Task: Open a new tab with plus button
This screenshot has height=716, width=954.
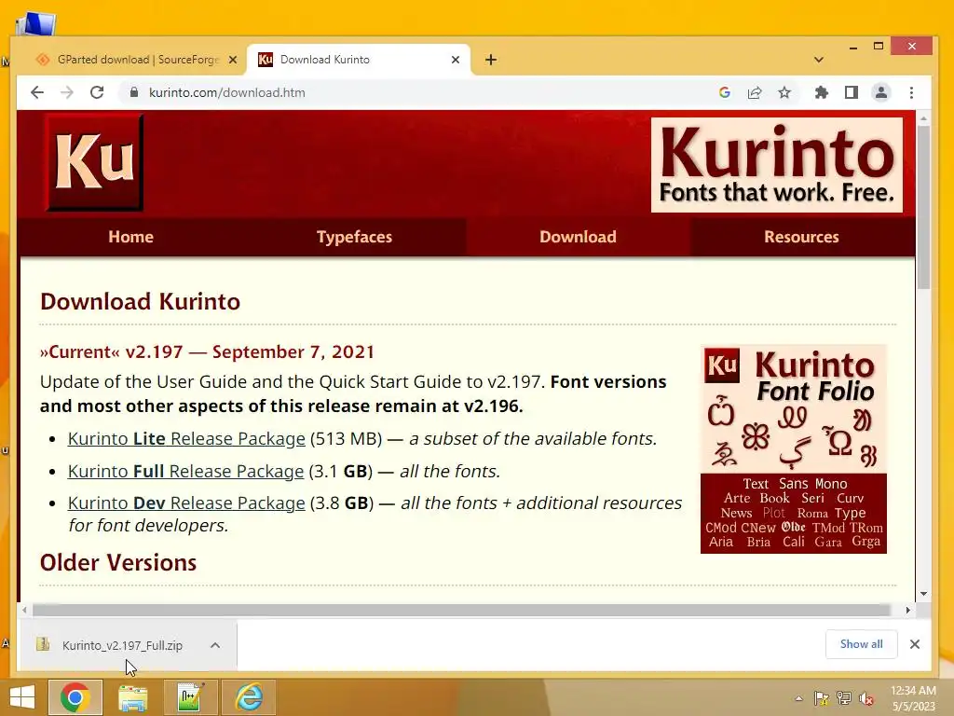Action: click(x=491, y=60)
